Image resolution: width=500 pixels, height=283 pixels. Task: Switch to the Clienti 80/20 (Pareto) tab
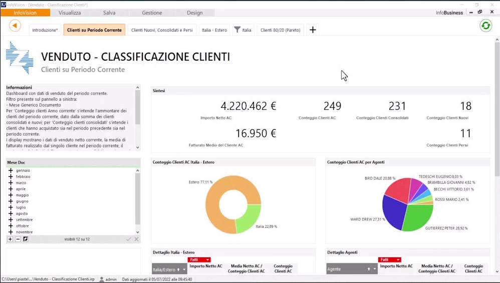(280, 30)
